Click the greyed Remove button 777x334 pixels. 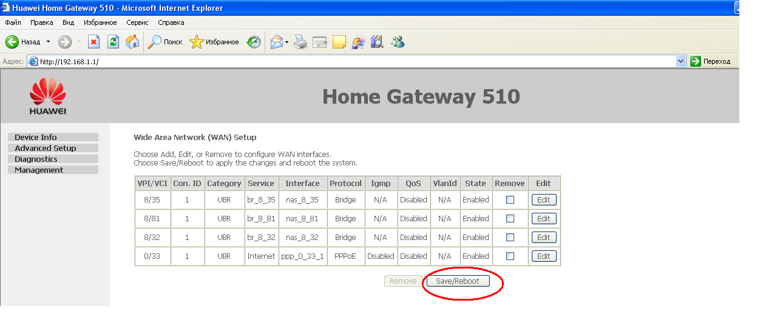coord(404,281)
